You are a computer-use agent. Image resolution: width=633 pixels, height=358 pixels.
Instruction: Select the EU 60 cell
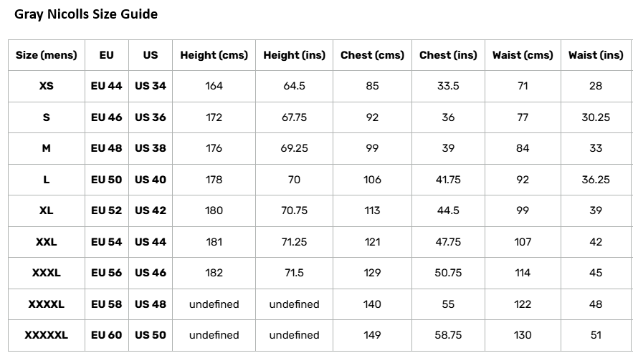click(107, 335)
